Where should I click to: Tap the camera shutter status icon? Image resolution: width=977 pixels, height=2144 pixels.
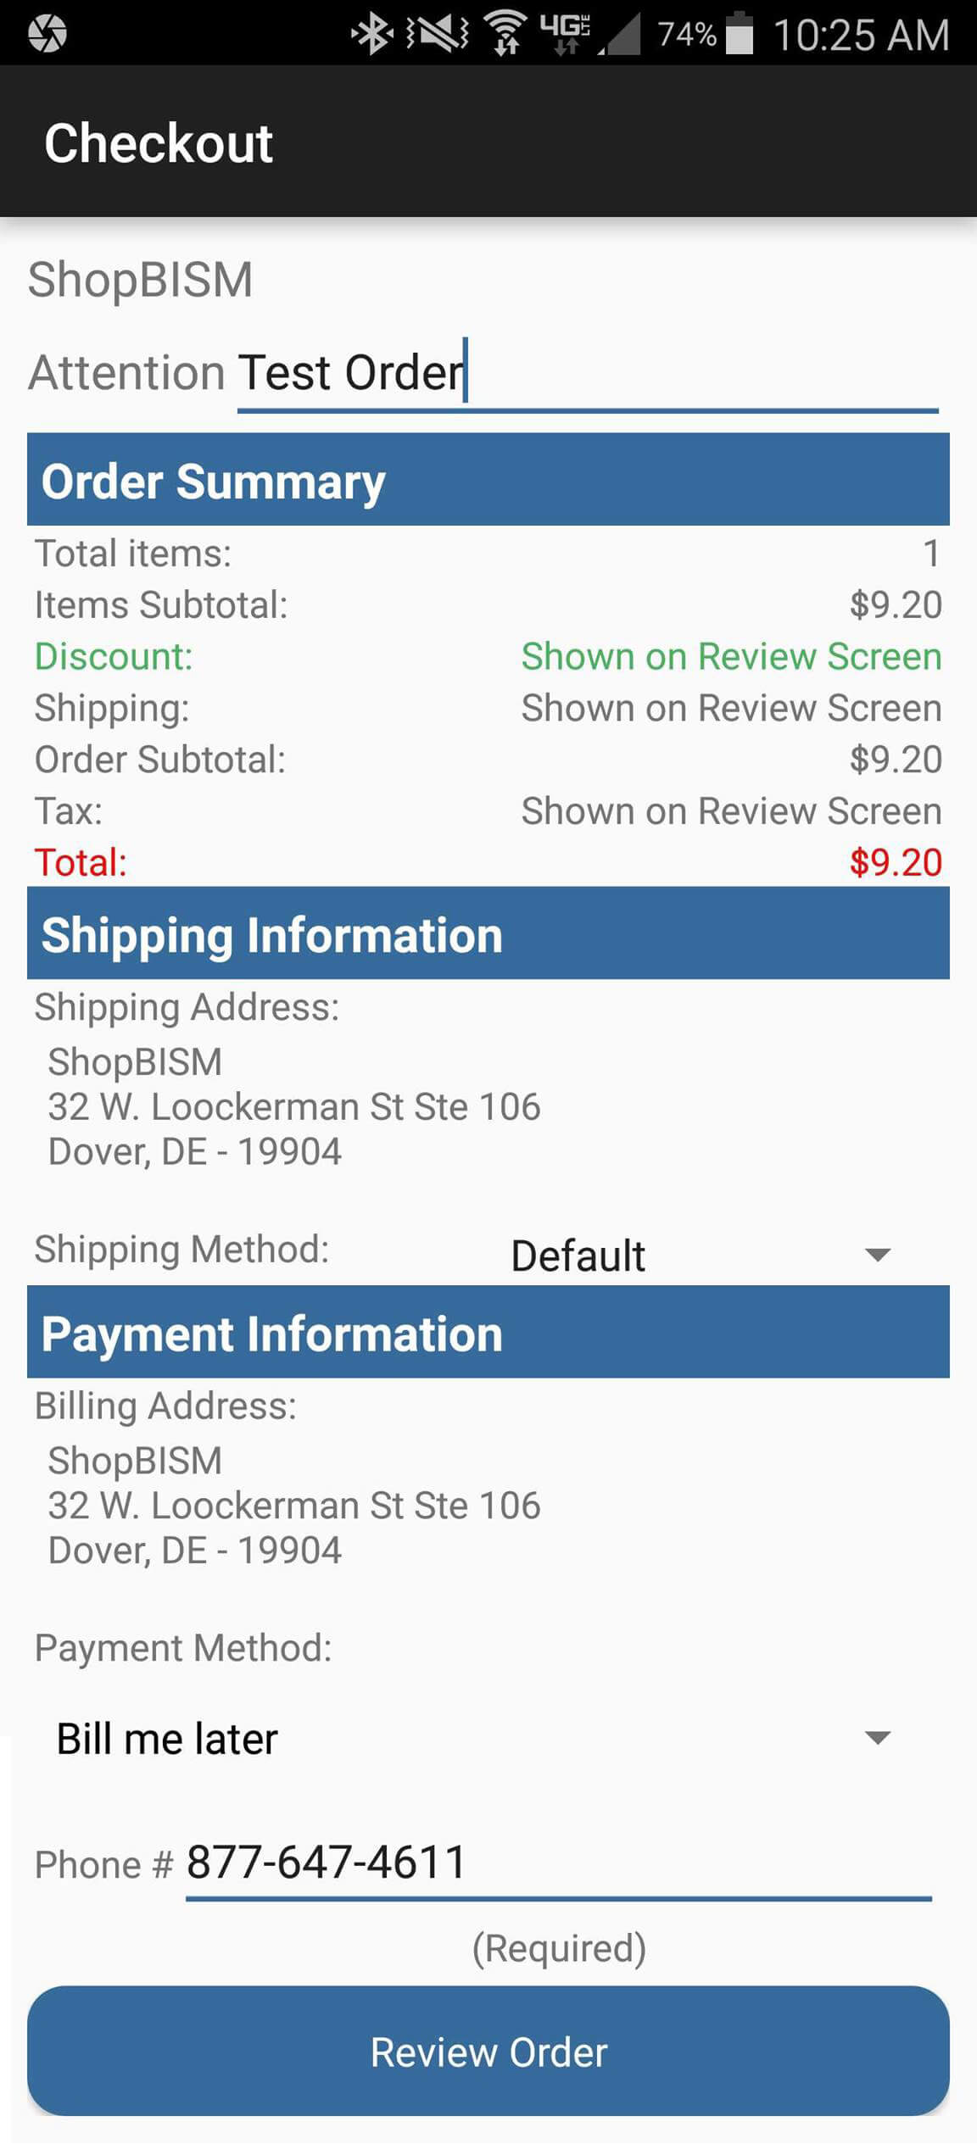click(x=47, y=34)
